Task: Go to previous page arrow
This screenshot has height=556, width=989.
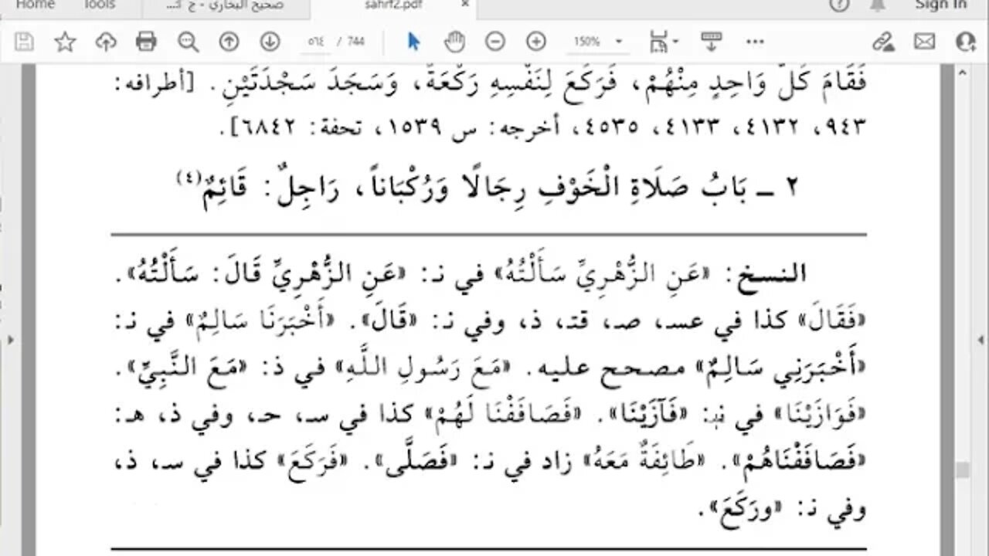Action: (x=229, y=41)
